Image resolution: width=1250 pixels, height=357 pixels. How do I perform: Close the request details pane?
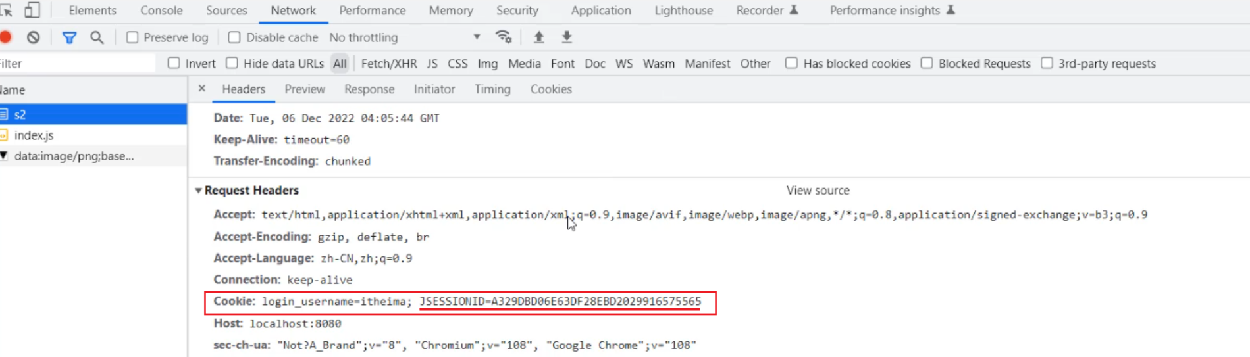click(202, 89)
